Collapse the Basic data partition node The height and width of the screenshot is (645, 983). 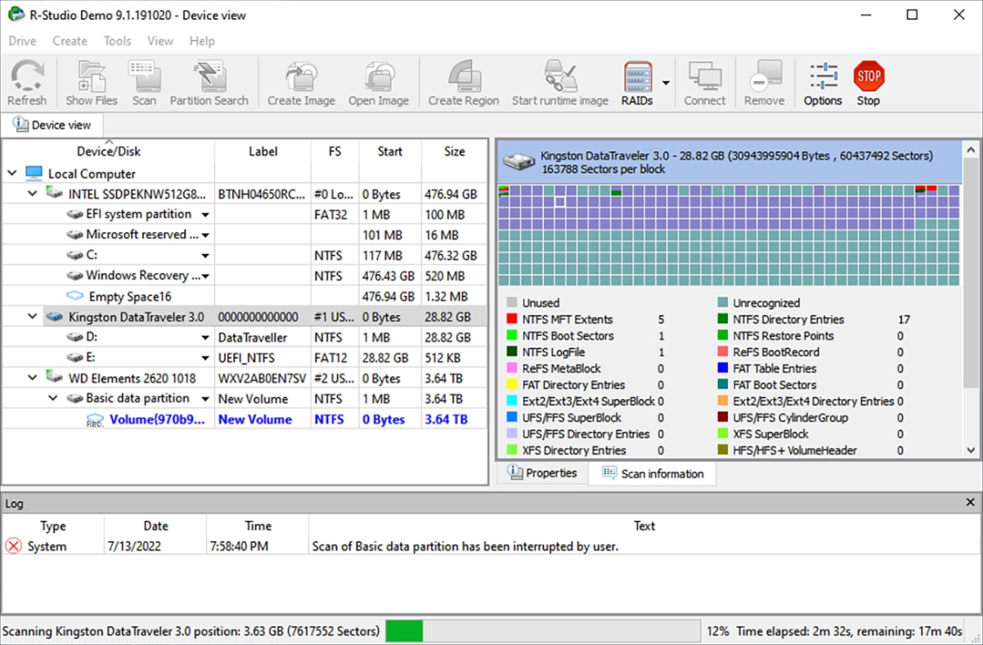(53, 398)
